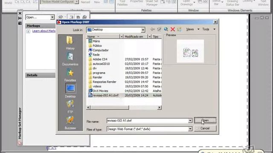Select Desktop in the places bar
The image size is (273, 153).
[x=70, y=91]
